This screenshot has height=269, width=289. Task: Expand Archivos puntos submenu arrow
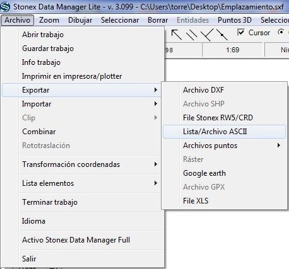pyautogui.click(x=279, y=146)
